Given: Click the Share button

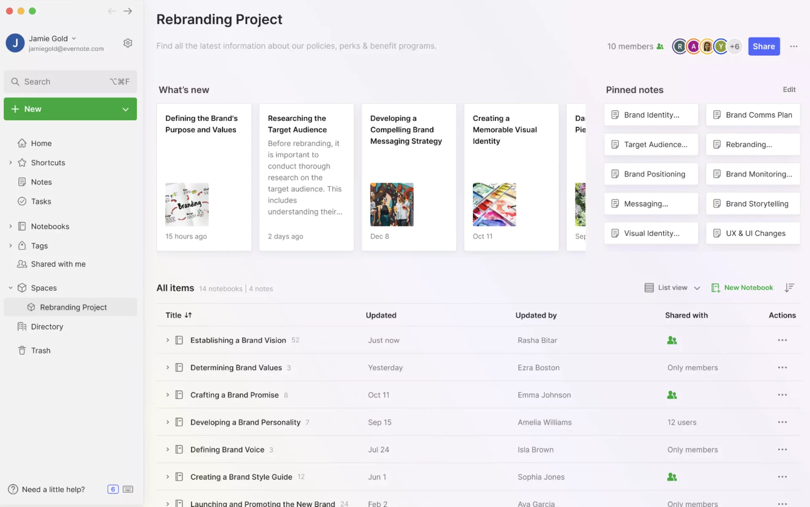Looking at the screenshot, I should (x=764, y=46).
